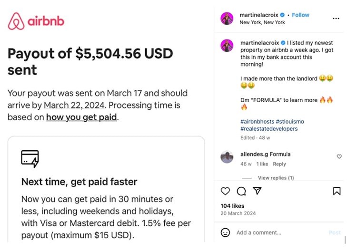Screen dimensions: 357x251
Task: Open the #realestatedevelopers hashtag
Action: click(x=269, y=129)
